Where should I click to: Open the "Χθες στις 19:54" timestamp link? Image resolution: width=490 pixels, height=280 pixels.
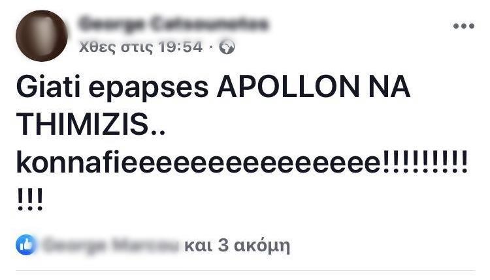[140, 48]
